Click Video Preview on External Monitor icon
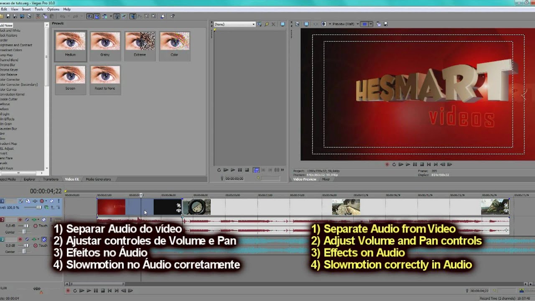Viewport: 535px width, 301px height. [306, 24]
